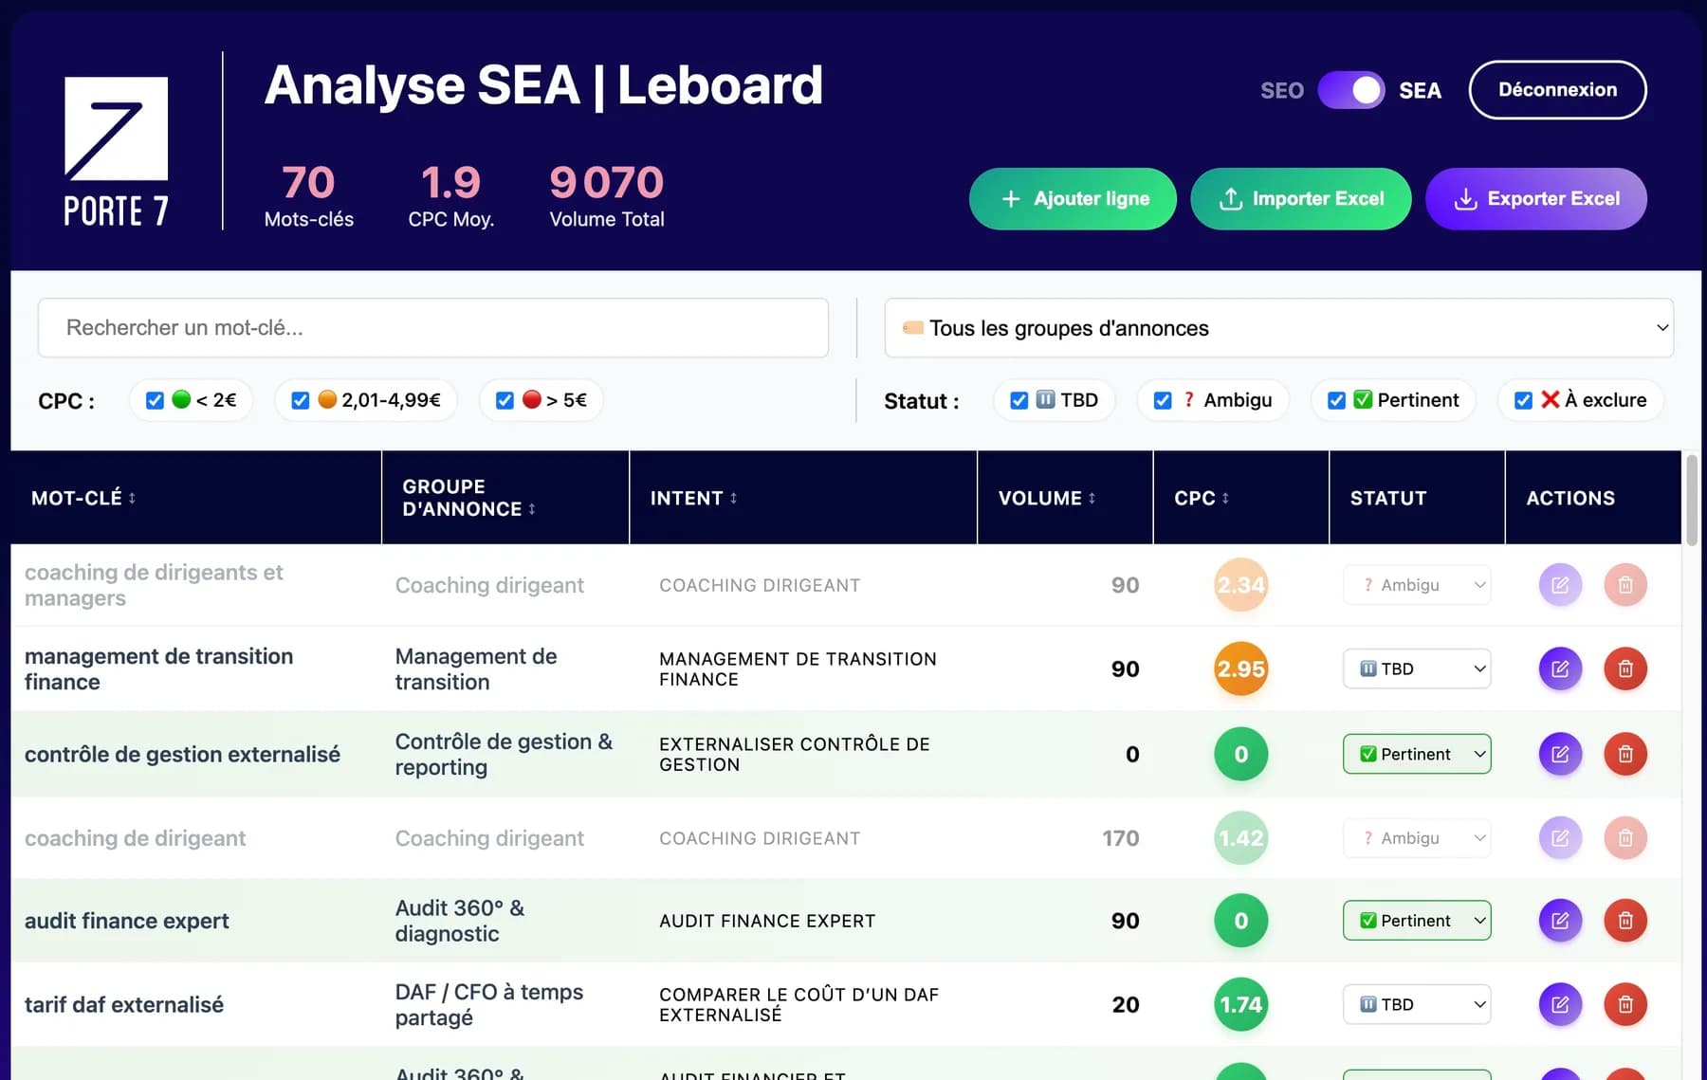Delete the 'management de transition finance' row

(x=1625, y=669)
